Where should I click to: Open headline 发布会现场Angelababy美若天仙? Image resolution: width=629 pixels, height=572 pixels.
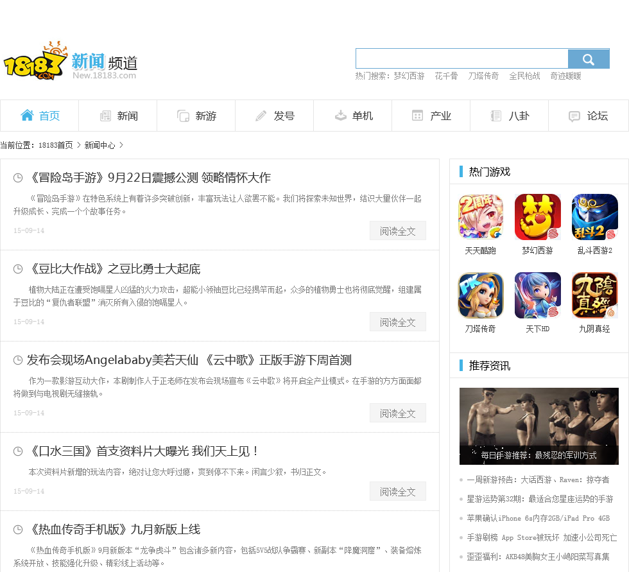click(x=189, y=360)
